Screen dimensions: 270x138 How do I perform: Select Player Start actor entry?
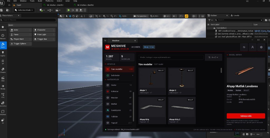pos(21,39)
